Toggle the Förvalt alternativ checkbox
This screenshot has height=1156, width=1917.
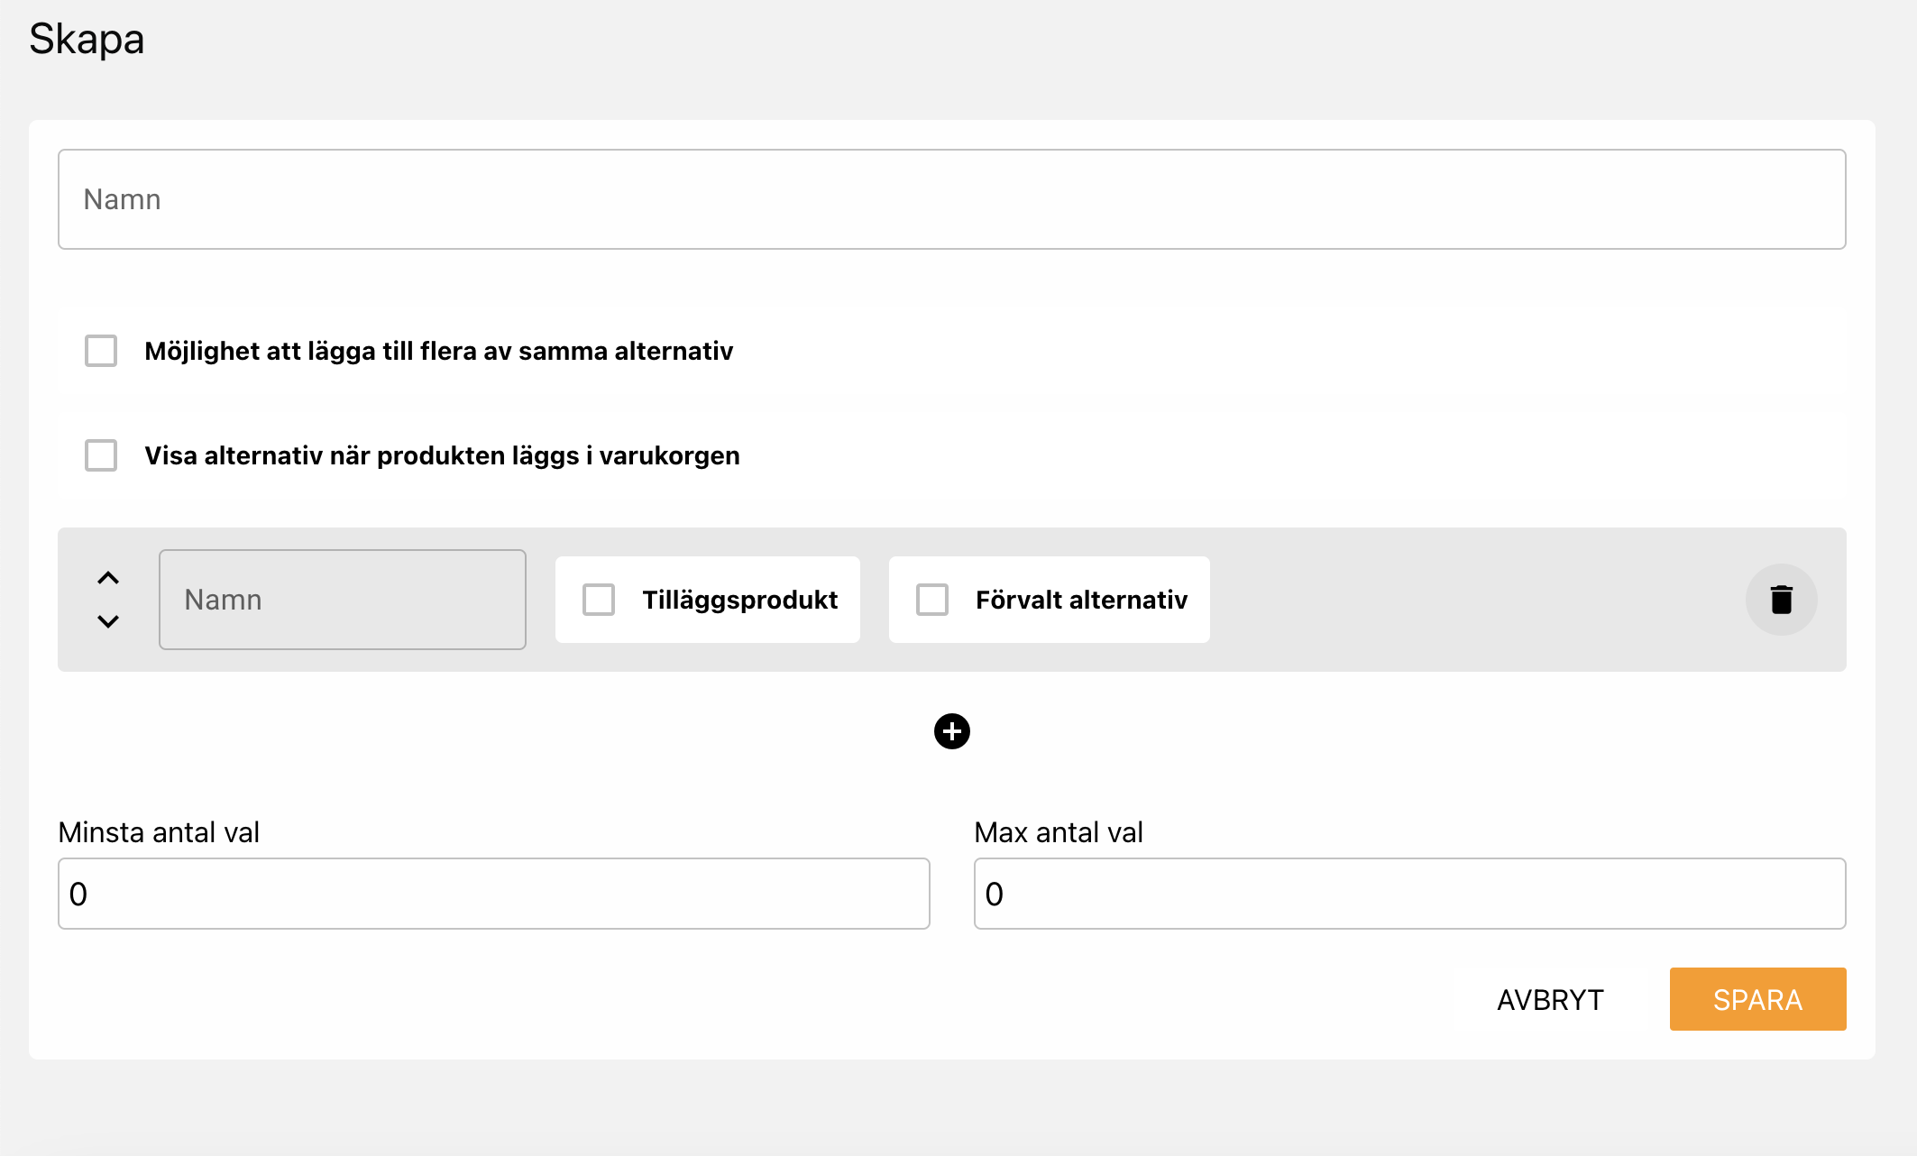pos(932,600)
